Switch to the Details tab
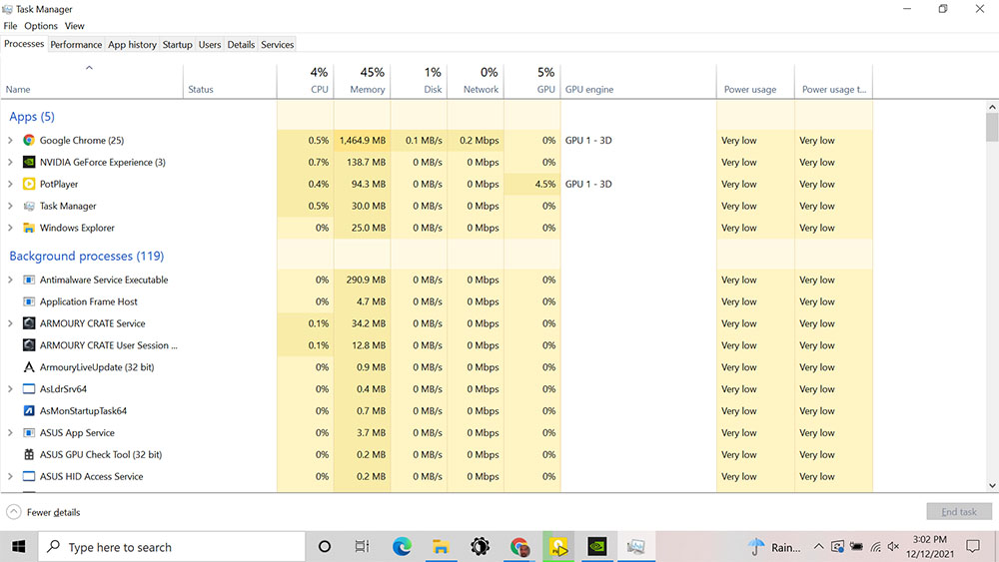 241,45
